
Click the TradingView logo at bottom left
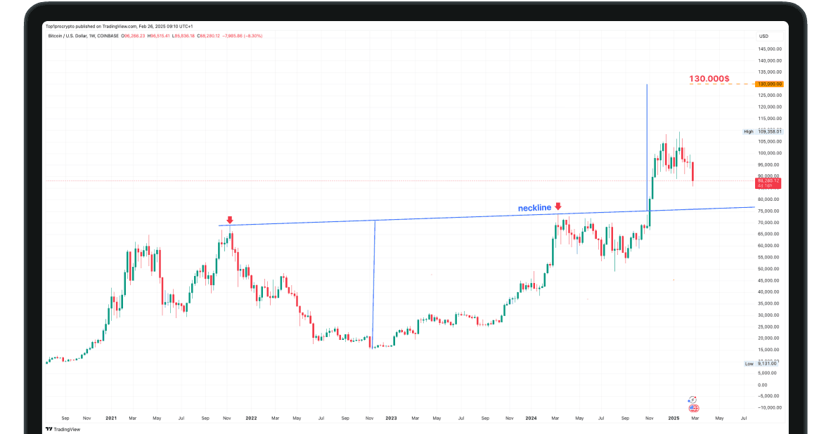coord(62,429)
